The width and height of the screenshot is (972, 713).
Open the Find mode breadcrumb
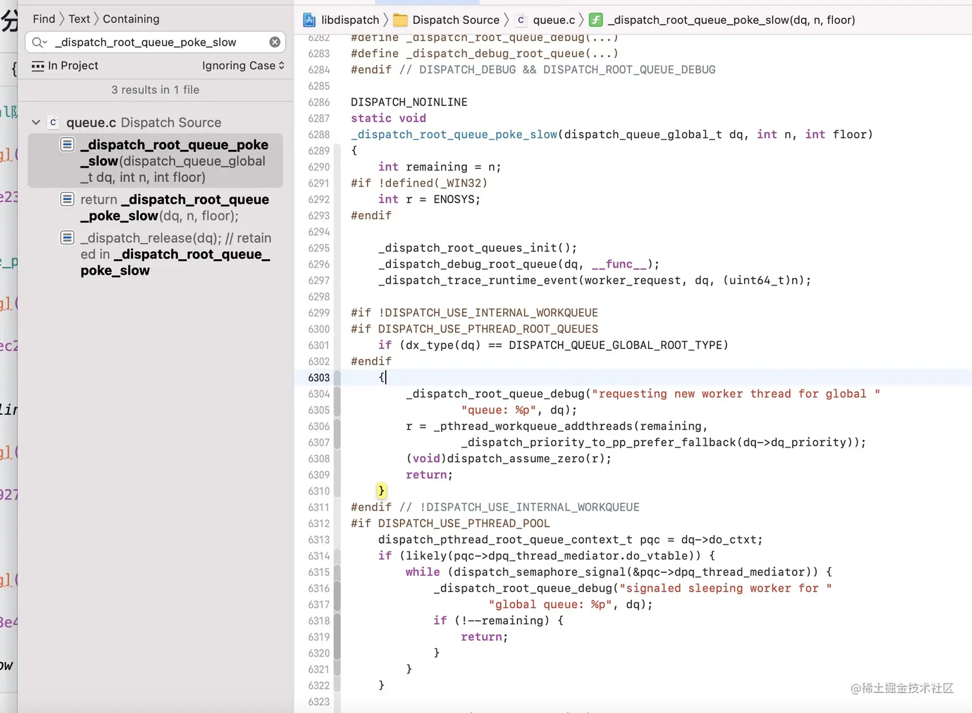coord(44,19)
